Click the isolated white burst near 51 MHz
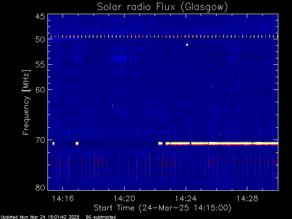 point(187,45)
